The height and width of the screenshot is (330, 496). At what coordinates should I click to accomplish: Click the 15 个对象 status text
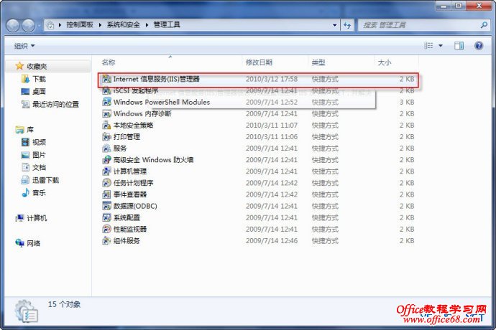pyautogui.click(x=64, y=304)
